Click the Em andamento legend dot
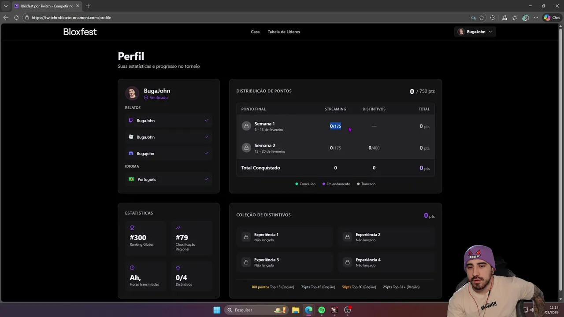564x317 pixels. 324,184
